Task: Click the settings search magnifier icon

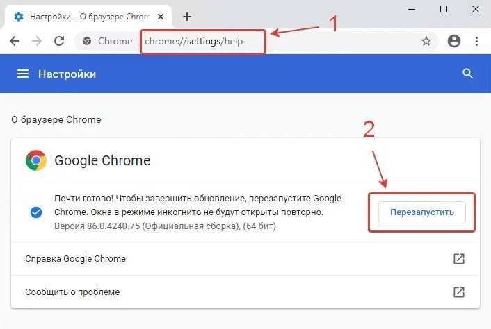Action: pos(467,74)
